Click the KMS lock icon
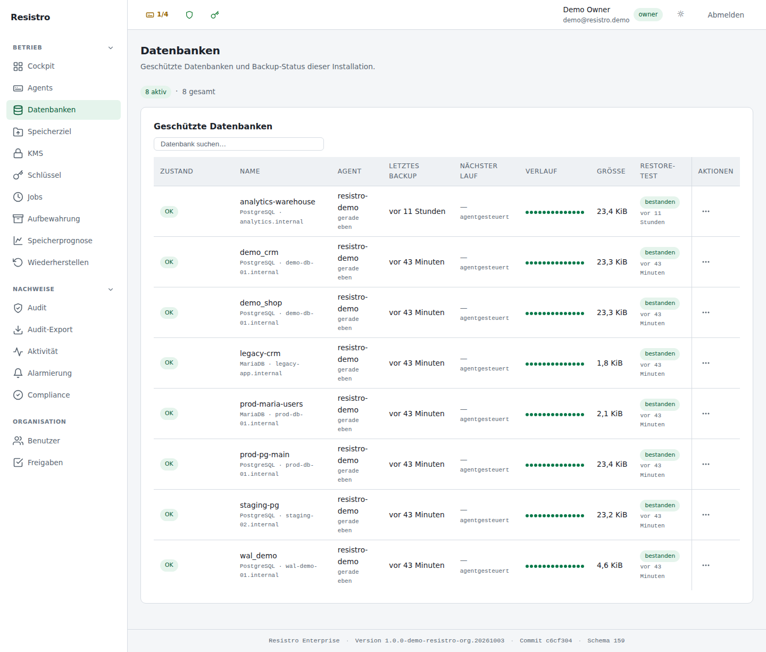This screenshot has width=766, height=652. pyautogui.click(x=18, y=154)
